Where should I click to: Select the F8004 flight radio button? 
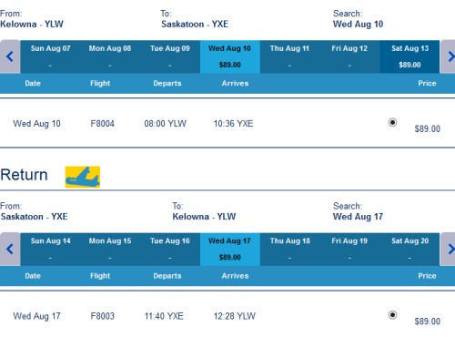[392, 122]
